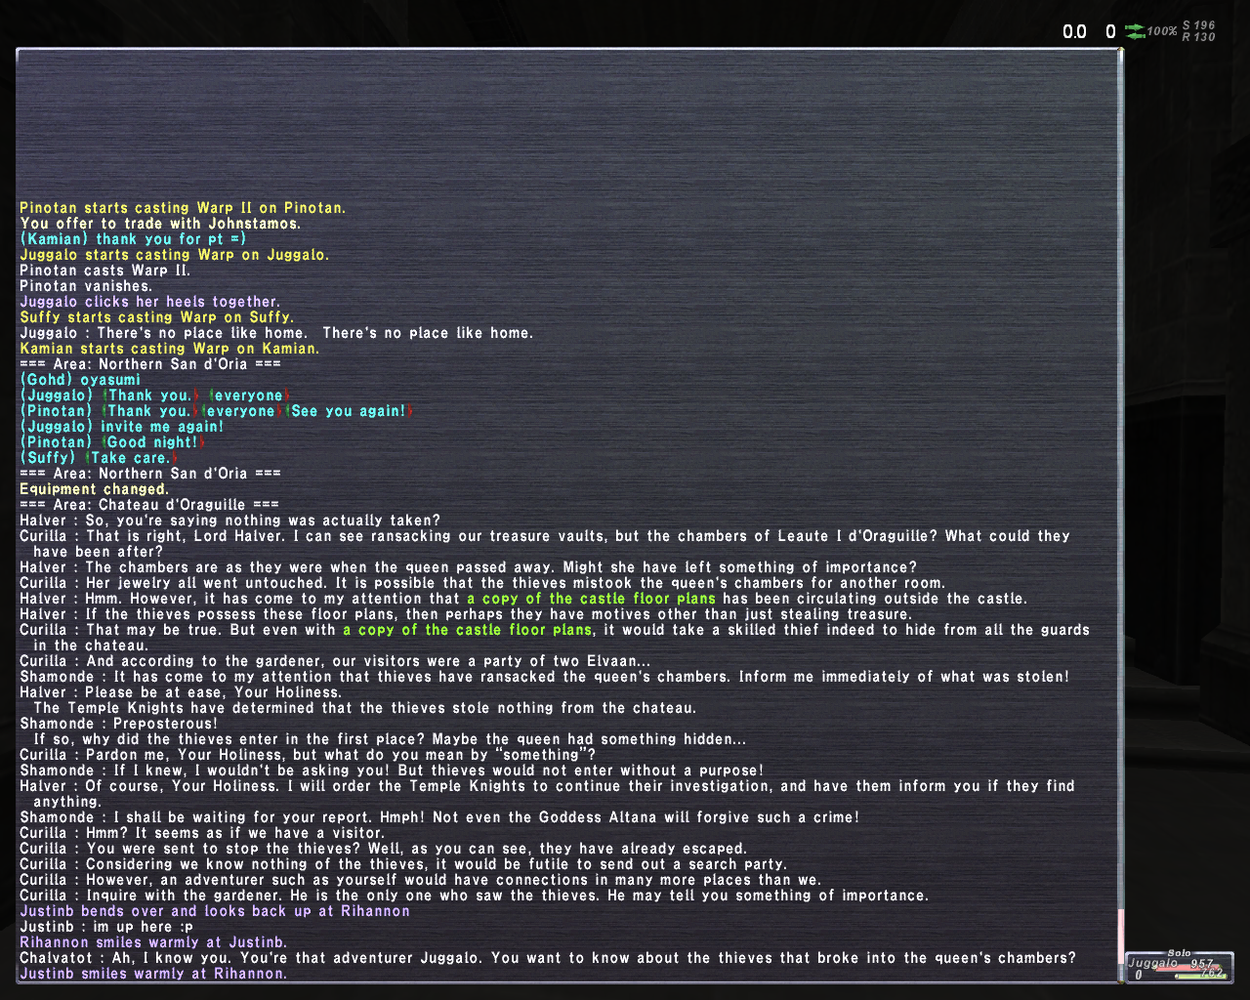Click the last line 'Justinb smiles warmly at Rihannon.'
Screen dimensions: 1250x1000
coord(153,974)
